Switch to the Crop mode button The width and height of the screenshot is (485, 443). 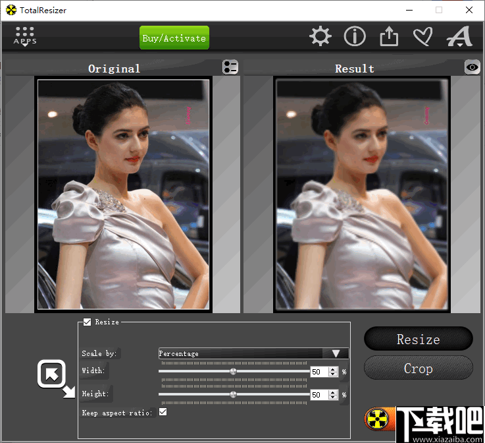point(418,369)
